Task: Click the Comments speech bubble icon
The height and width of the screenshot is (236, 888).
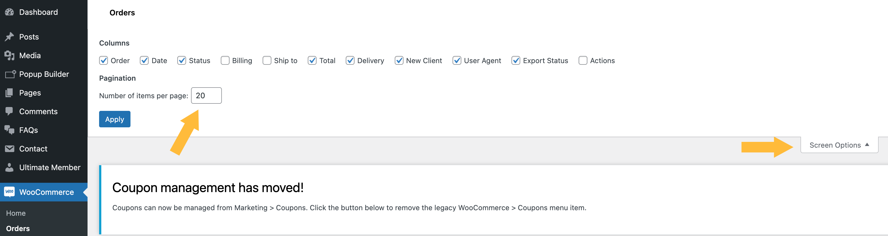Action: [10, 111]
